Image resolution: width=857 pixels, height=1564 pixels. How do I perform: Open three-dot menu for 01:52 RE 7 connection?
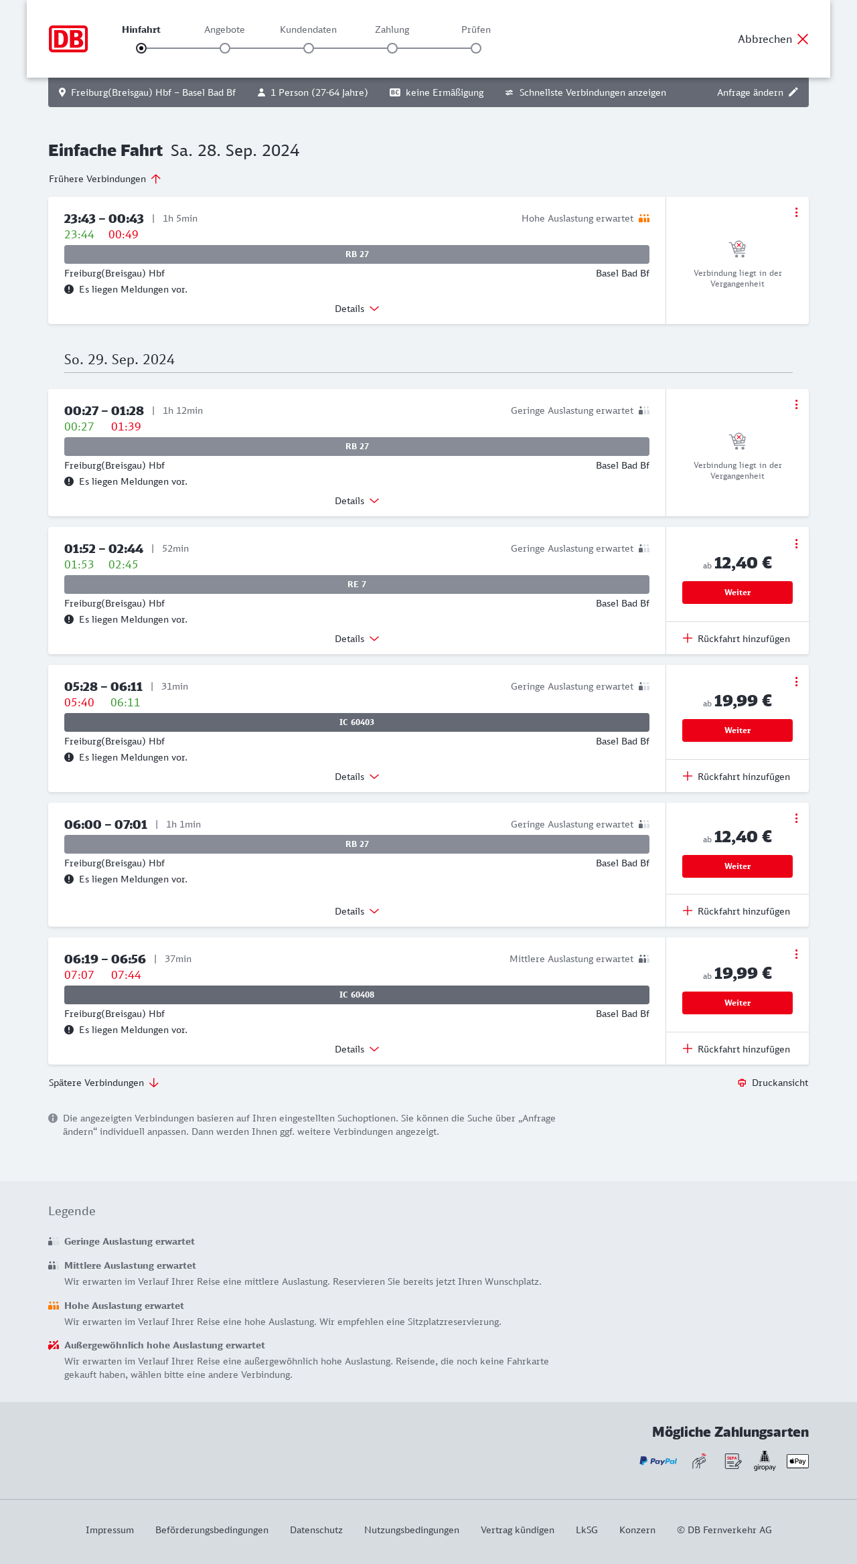point(796,544)
